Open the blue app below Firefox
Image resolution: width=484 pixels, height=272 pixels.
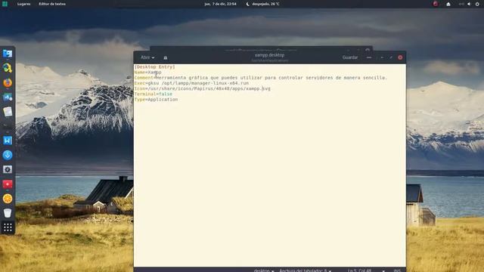(8, 97)
